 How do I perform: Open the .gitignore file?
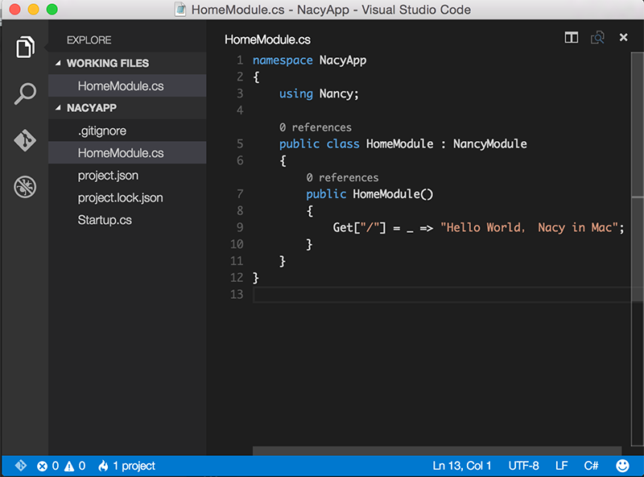(x=127, y=131)
